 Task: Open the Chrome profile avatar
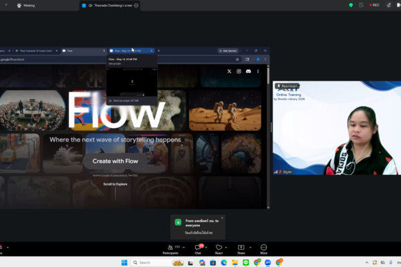click(x=258, y=59)
